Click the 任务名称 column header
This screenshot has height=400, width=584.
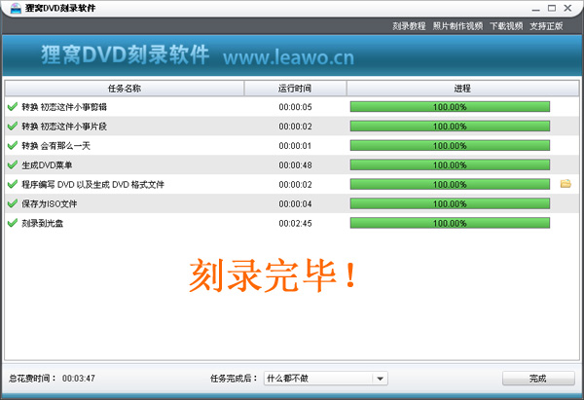(125, 89)
